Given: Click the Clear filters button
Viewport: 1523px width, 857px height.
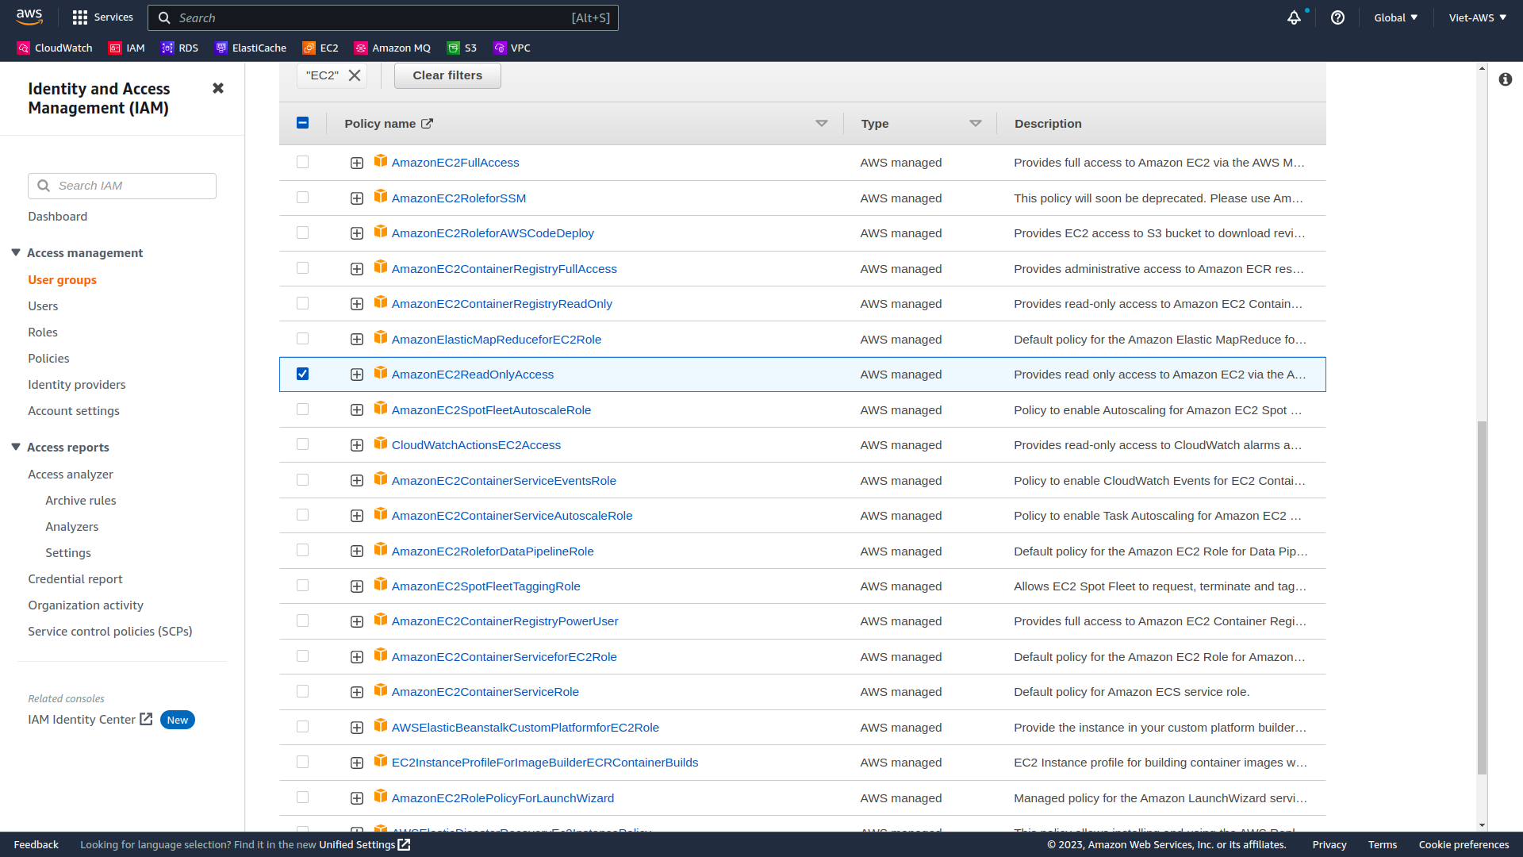Looking at the screenshot, I should [x=447, y=75].
